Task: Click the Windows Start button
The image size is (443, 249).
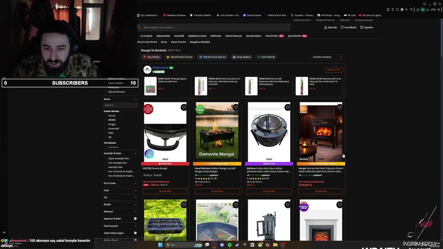Action: coord(160,245)
